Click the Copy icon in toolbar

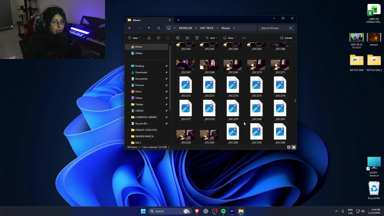(158, 38)
